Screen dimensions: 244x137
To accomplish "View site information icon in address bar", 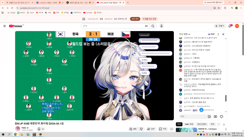I will pyautogui.click(x=17, y=8).
